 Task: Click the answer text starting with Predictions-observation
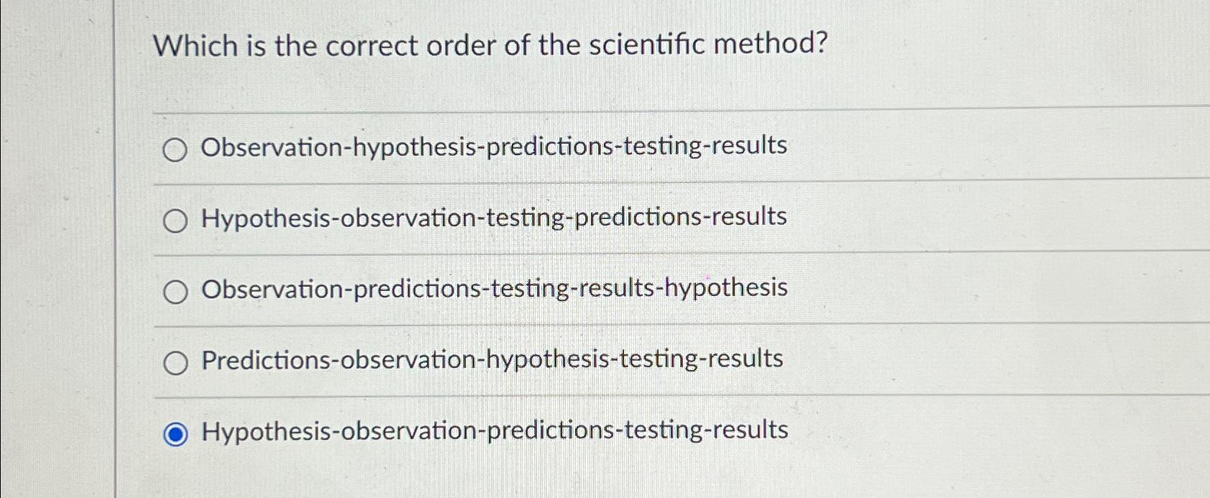pyautogui.click(x=491, y=359)
